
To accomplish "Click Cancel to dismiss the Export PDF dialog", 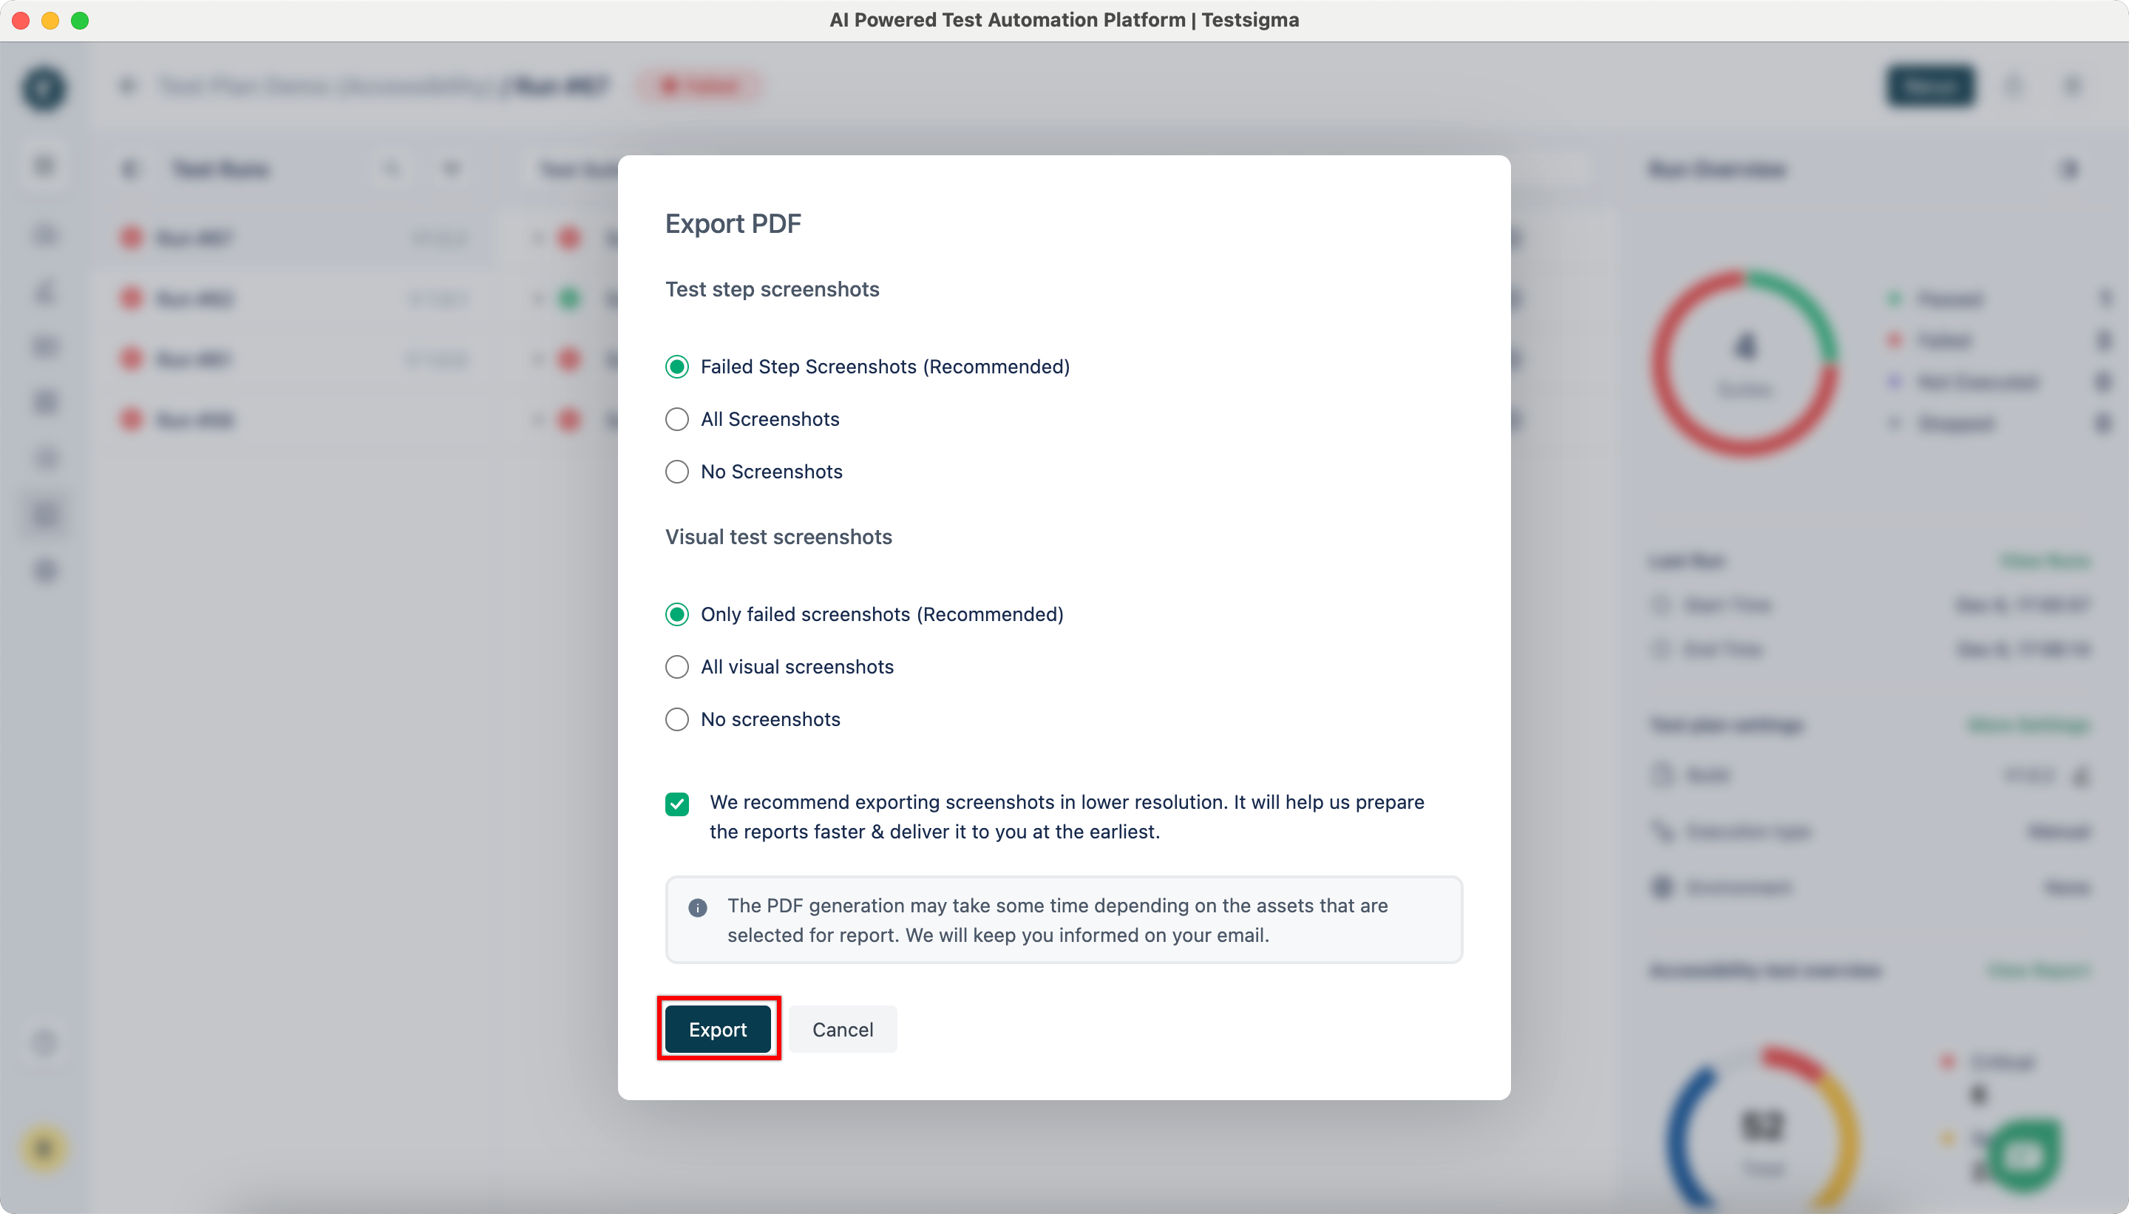I will click(842, 1029).
